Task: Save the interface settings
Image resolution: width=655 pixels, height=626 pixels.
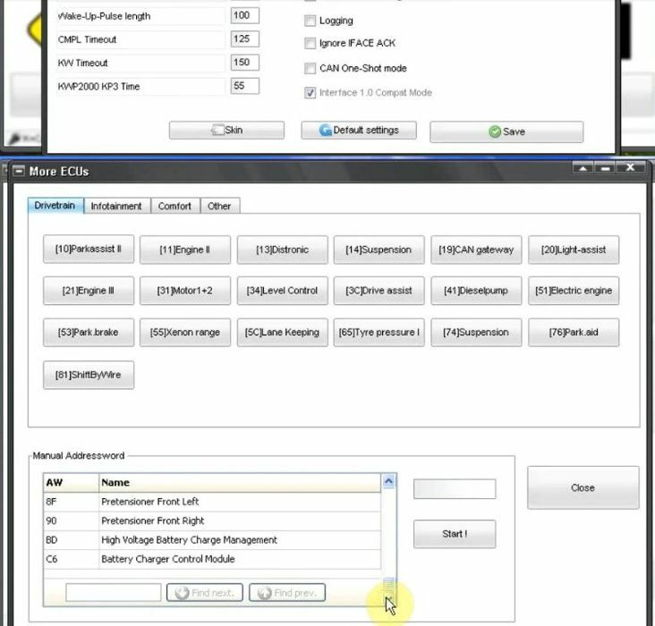Action: [x=506, y=132]
